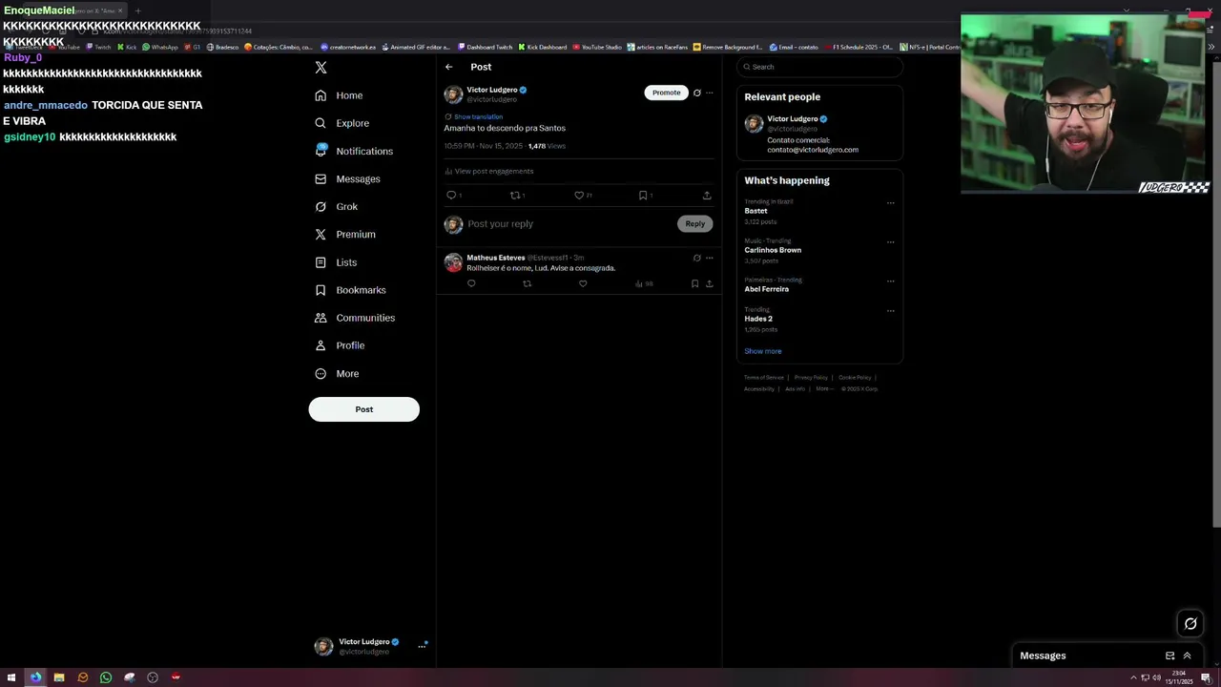1221x687 pixels.
Task: Open Notifications in the sidebar
Action: point(353,151)
